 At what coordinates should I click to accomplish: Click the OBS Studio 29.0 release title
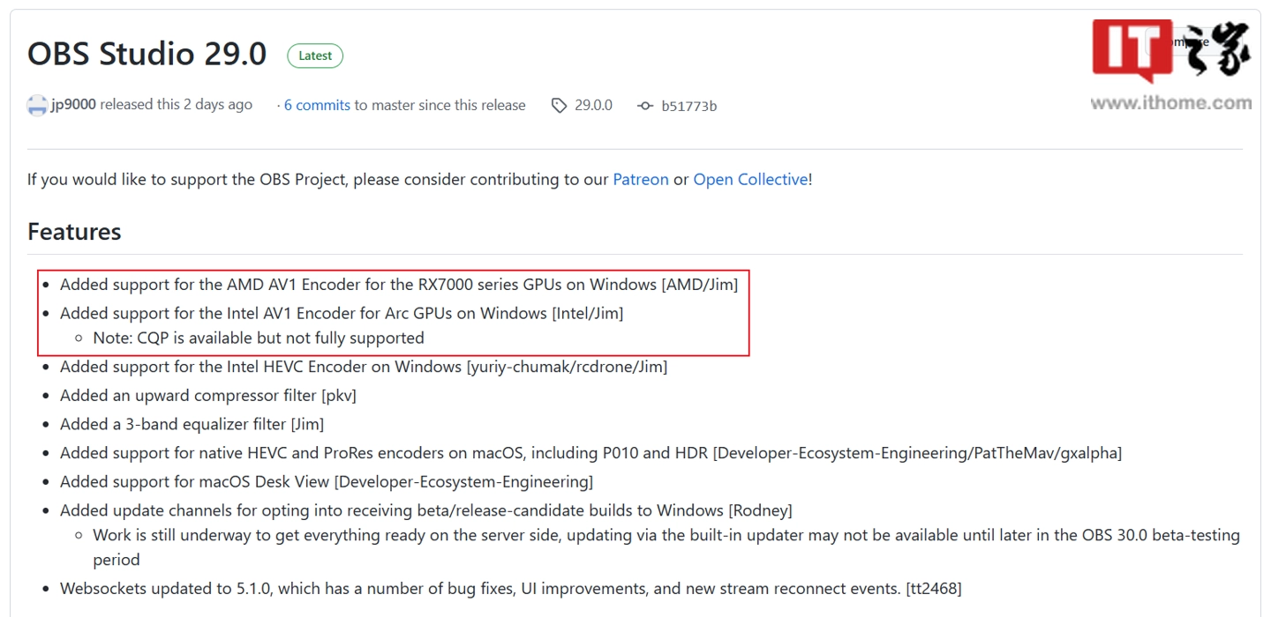[x=147, y=54]
